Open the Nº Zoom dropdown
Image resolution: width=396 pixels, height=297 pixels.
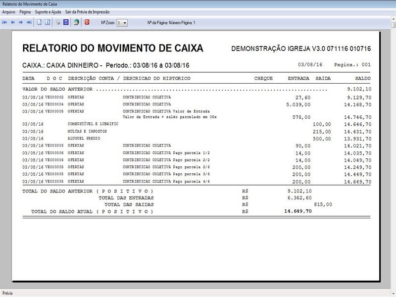[x=122, y=23]
